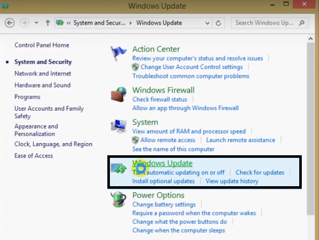Expand the breadcrumb chevron before Windows Update
The image size is (319, 240).
coord(132,23)
